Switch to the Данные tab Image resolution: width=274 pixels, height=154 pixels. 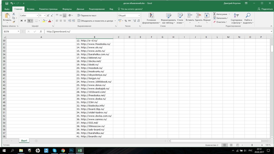point(80,9)
